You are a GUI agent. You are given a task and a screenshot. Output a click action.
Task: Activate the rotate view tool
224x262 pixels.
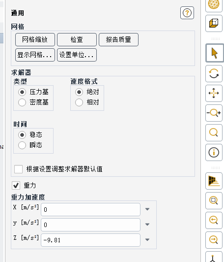(214, 73)
